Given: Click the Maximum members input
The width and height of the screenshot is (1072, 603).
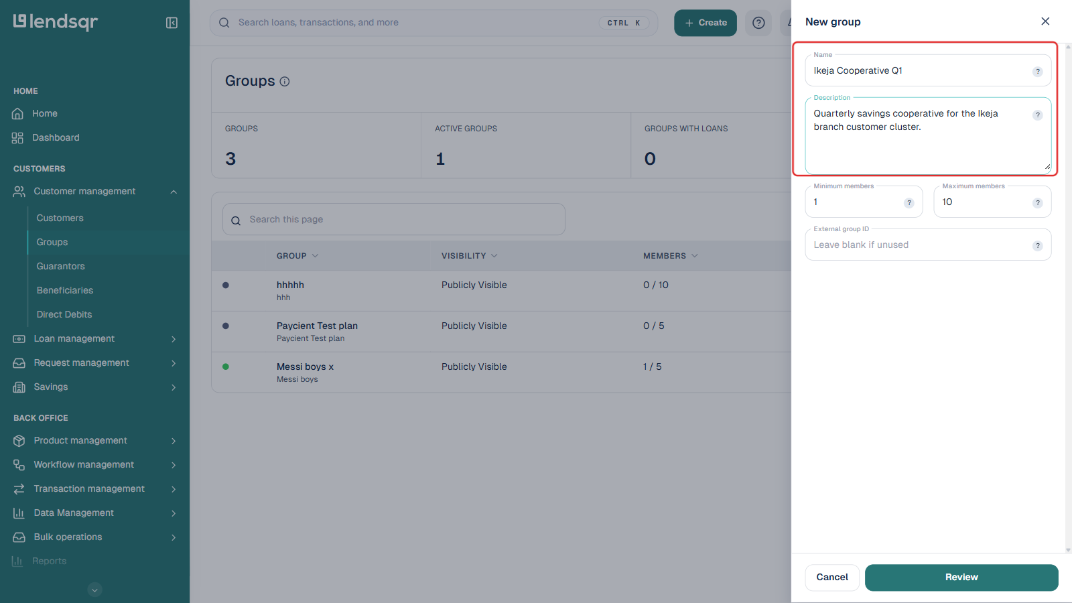Looking at the screenshot, I should tap(992, 202).
